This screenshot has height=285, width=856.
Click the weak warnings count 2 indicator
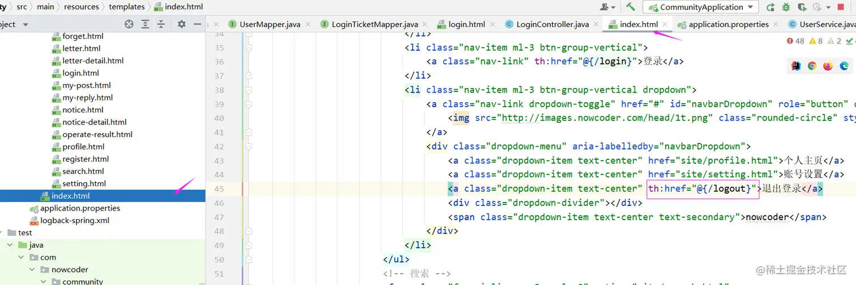834,41
